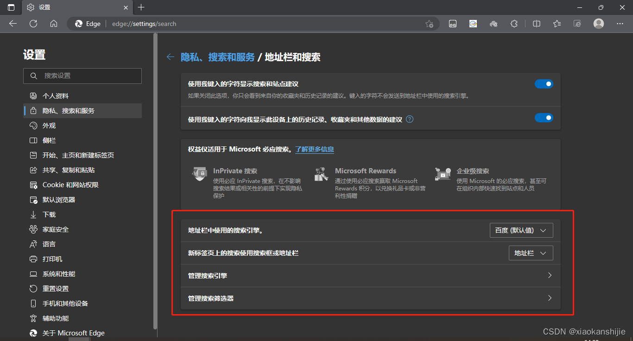Screen dimensions: 633x341
Task: Toggle 使用我键入的字符显示搜索和站点建议 switch
Action: tap(544, 84)
